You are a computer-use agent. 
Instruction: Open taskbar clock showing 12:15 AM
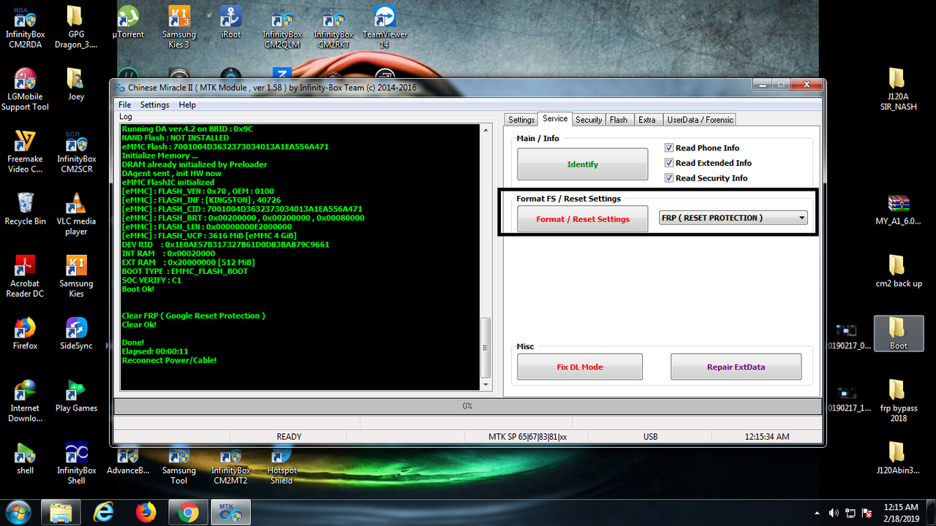click(x=901, y=513)
